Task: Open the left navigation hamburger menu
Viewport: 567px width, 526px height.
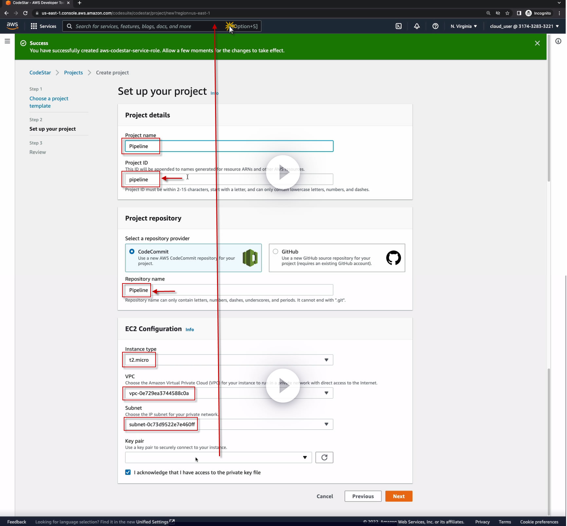Action: [x=7, y=41]
